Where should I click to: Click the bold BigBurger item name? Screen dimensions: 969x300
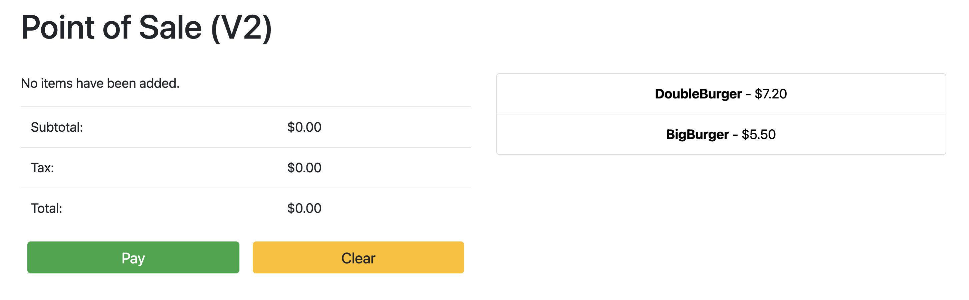pyautogui.click(x=697, y=134)
